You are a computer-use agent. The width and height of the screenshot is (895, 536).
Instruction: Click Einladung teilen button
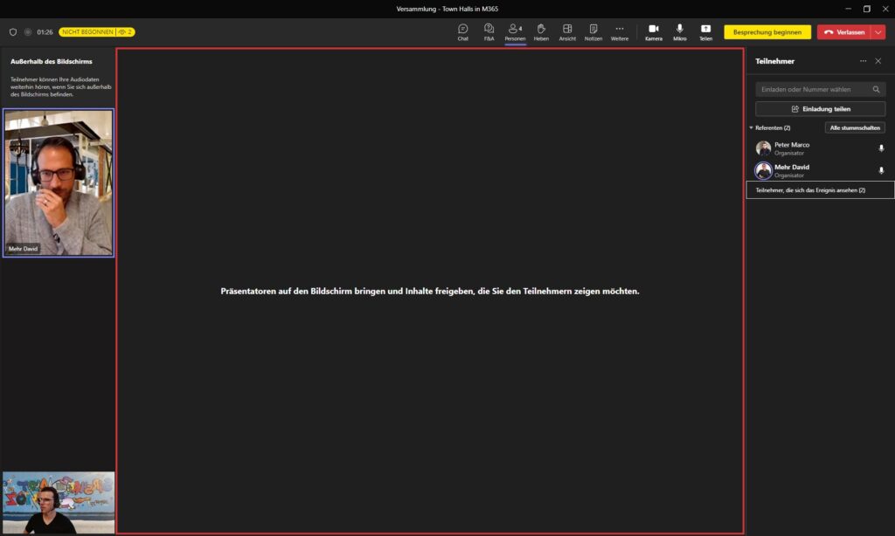(x=820, y=109)
